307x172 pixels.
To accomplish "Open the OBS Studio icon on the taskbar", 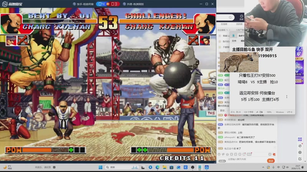I will (193, 167).
